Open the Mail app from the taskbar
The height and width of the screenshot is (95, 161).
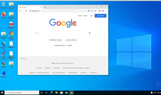[66, 93]
